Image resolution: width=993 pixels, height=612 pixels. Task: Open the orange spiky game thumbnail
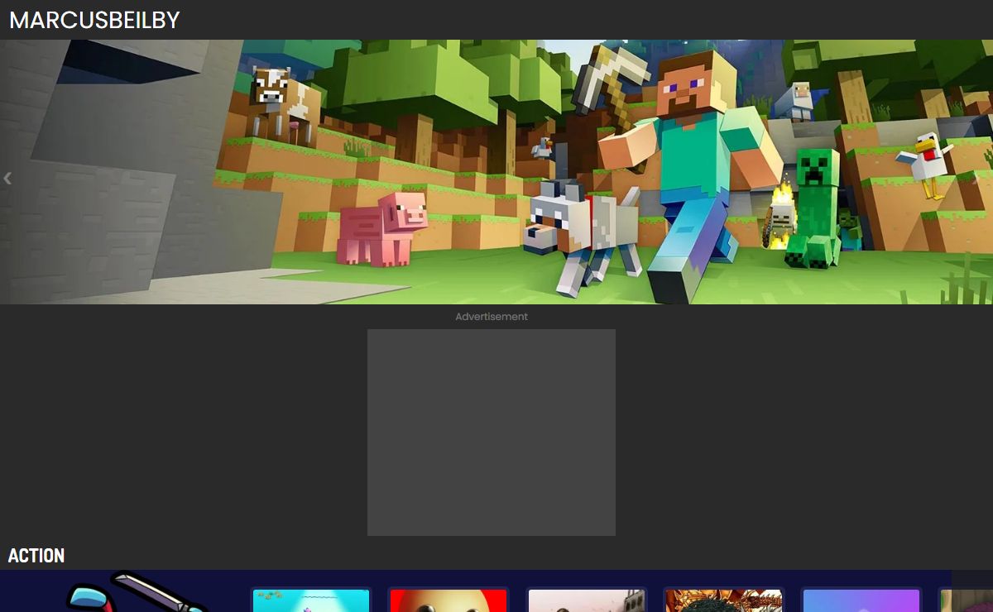point(723,600)
